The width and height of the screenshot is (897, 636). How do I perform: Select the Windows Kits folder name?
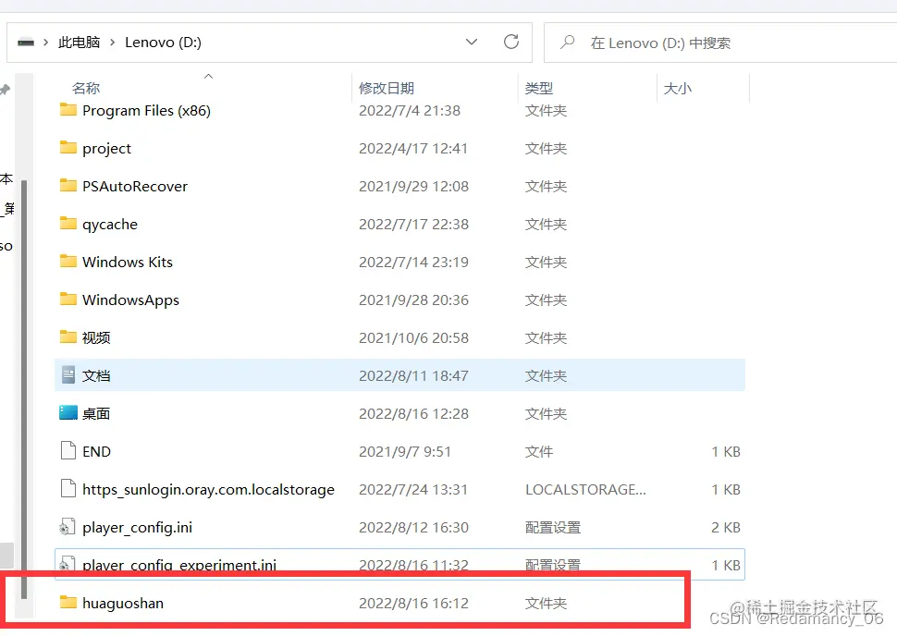(128, 262)
